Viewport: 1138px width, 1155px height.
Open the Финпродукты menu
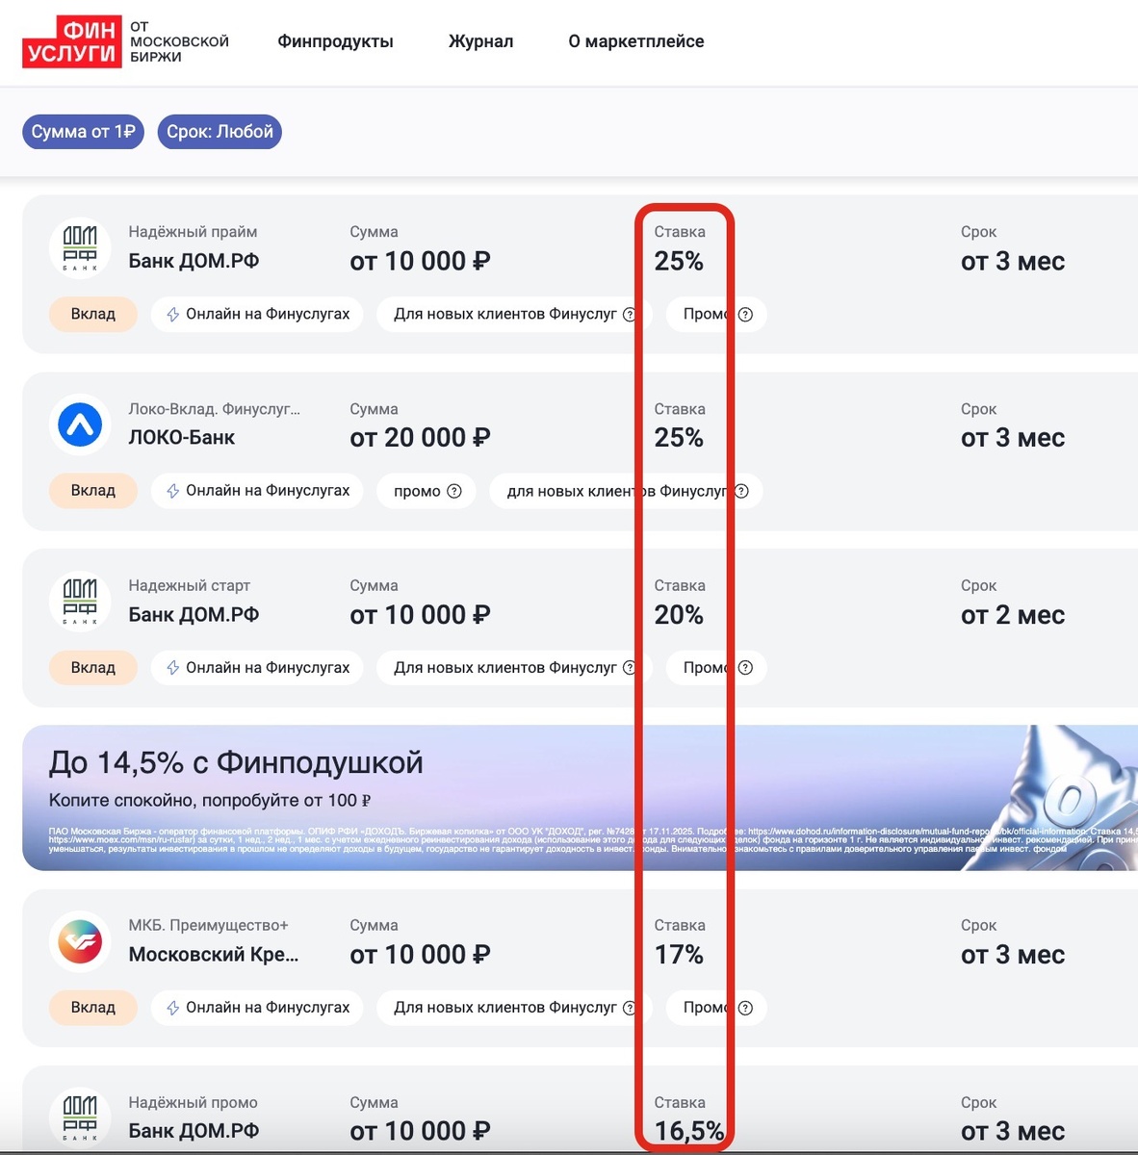pos(335,41)
